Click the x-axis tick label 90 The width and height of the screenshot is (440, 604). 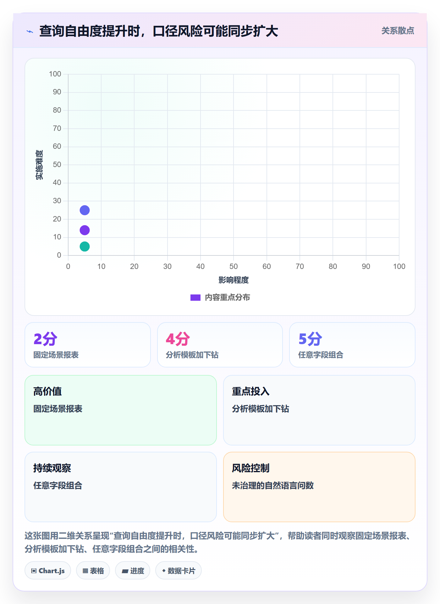coord(366,266)
